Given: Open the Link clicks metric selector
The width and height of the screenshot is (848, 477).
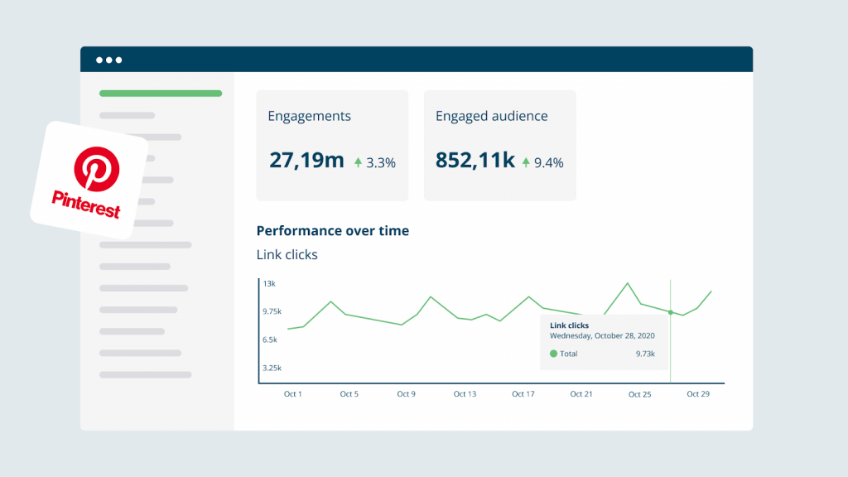Looking at the screenshot, I should 287,255.
